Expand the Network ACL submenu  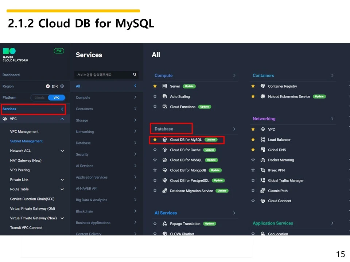pos(62,151)
